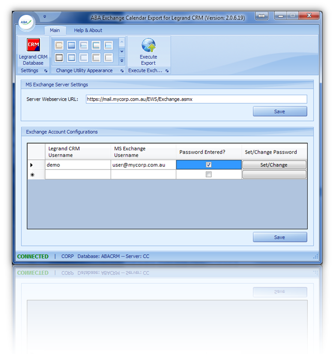Open Legrand CRM Database settings
Screen dimensions: 334x354
click(33, 52)
